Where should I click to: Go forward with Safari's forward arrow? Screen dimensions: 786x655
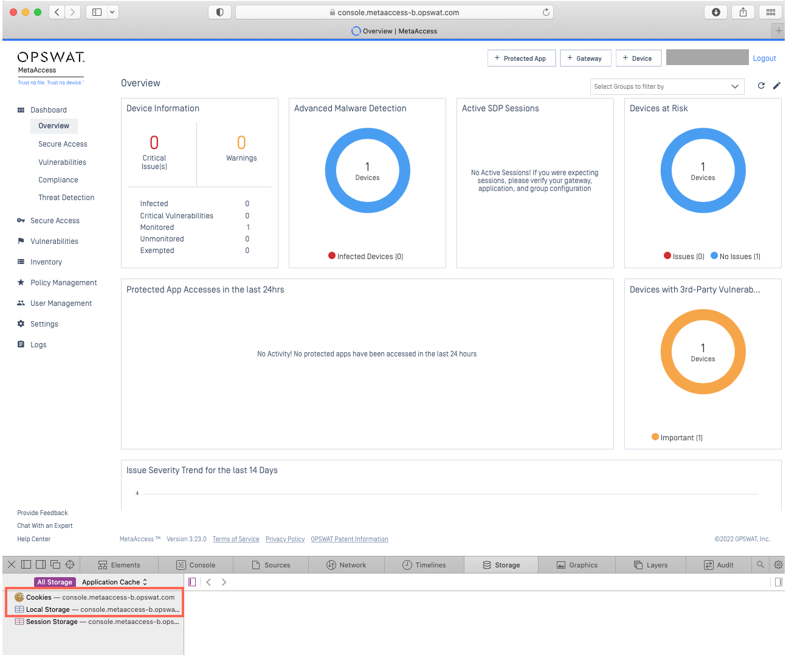click(x=73, y=12)
